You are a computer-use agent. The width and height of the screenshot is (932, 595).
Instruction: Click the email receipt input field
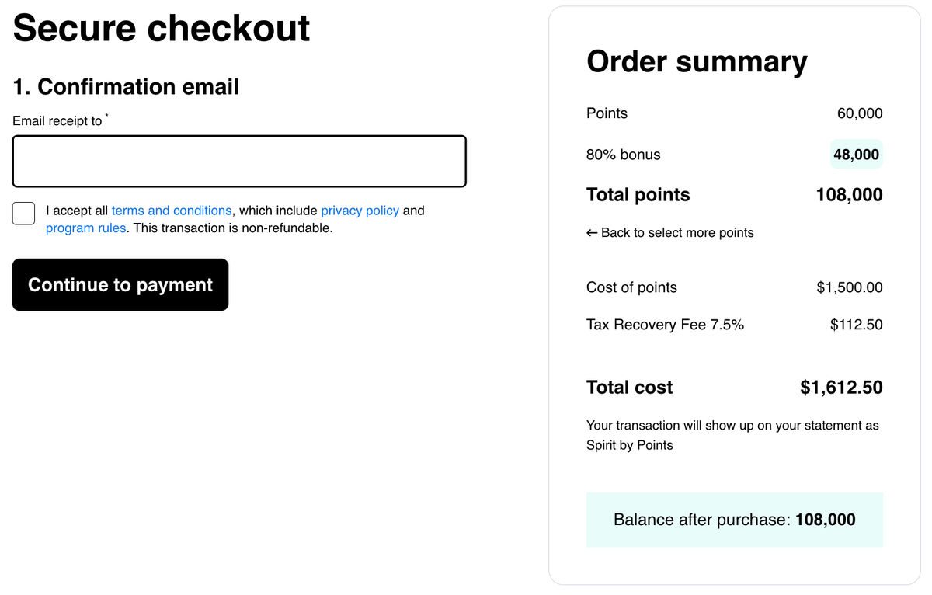pos(238,161)
